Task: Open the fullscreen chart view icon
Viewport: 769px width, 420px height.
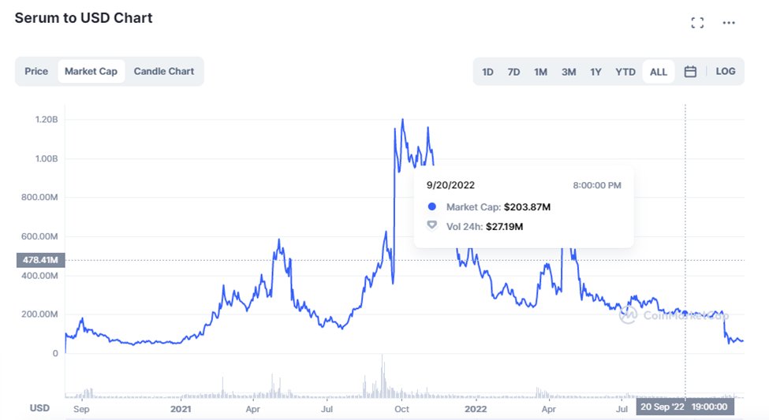Action: (697, 23)
